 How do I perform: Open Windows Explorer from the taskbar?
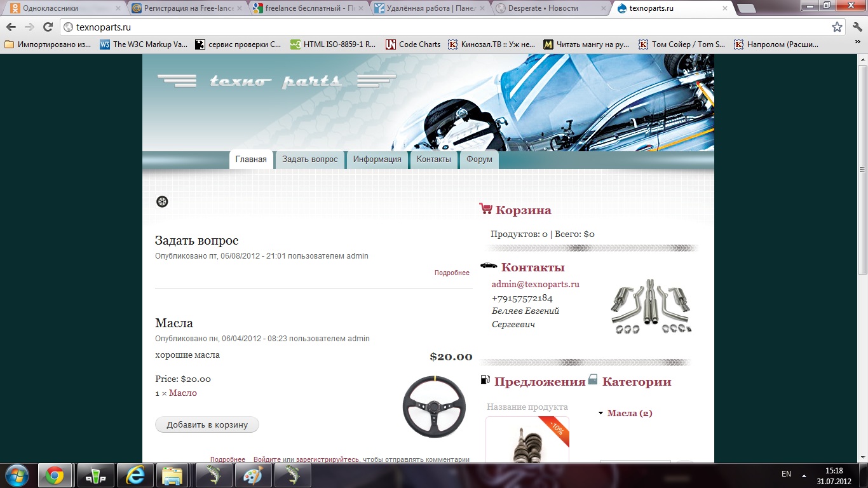point(173,475)
